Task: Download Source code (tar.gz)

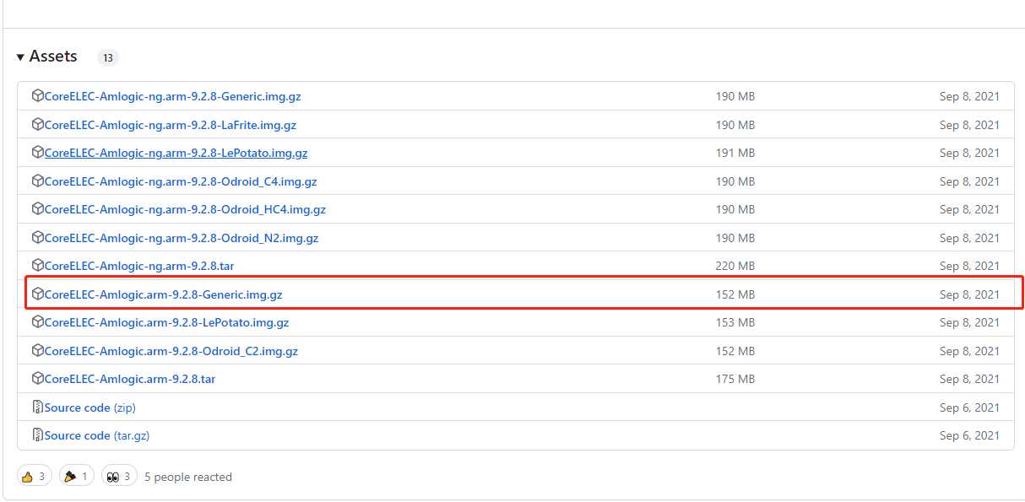Action: (97, 435)
